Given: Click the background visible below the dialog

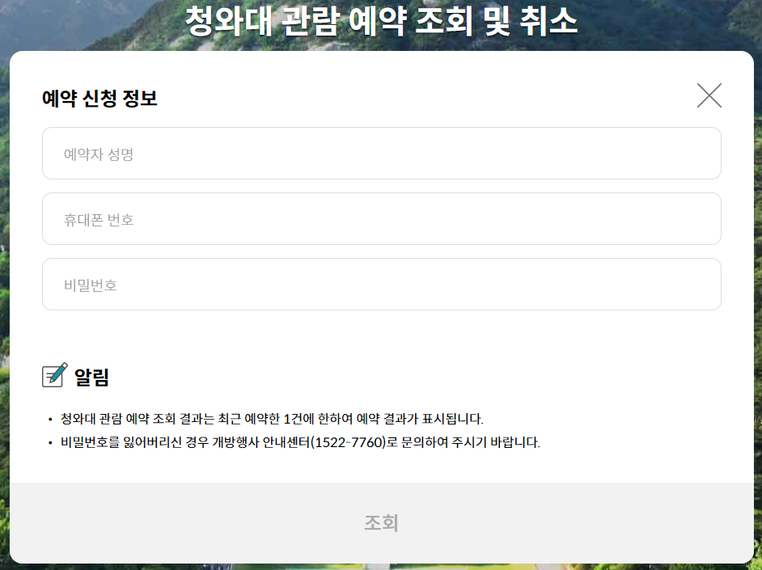Looking at the screenshot, I should (380, 566).
